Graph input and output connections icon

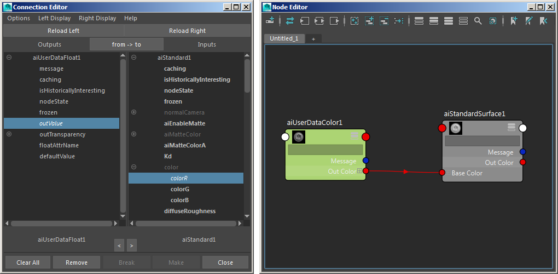click(x=319, y=21)
